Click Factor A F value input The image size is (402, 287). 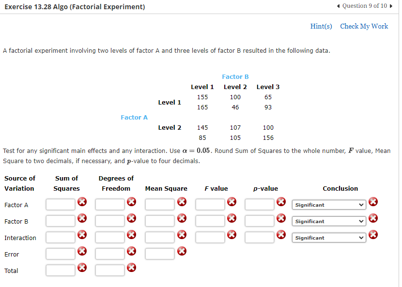210,205
